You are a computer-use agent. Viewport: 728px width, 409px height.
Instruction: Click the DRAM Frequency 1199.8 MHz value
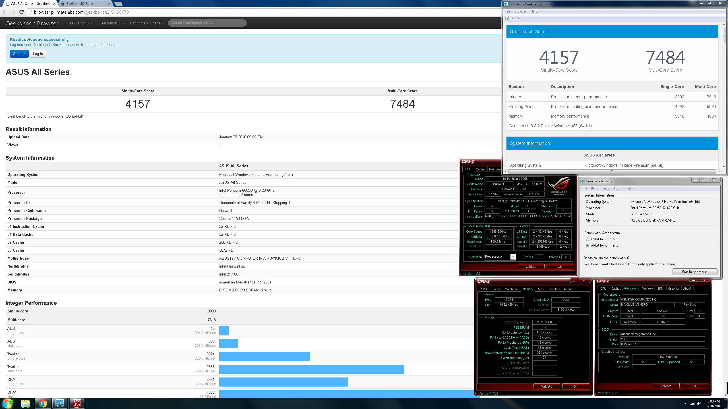pos(544,322)
